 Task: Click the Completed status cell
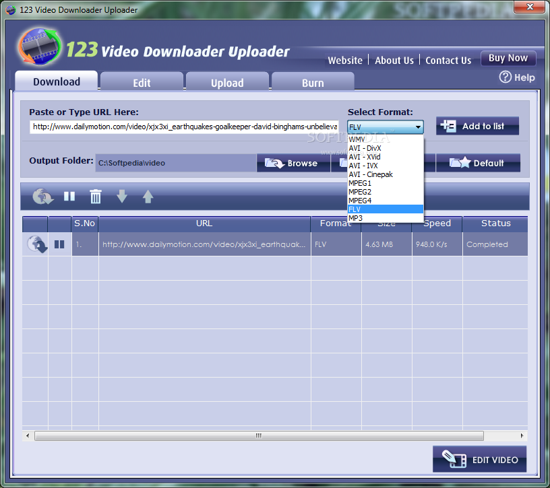[495, 244]
